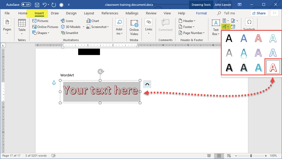Viewport: 282px width, 159px height.
Task: Switch to Read Mode view
Action: point(209,156)
